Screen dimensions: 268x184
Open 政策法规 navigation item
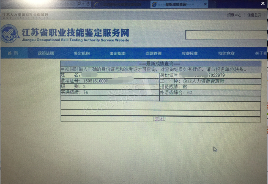click(46, 53)
